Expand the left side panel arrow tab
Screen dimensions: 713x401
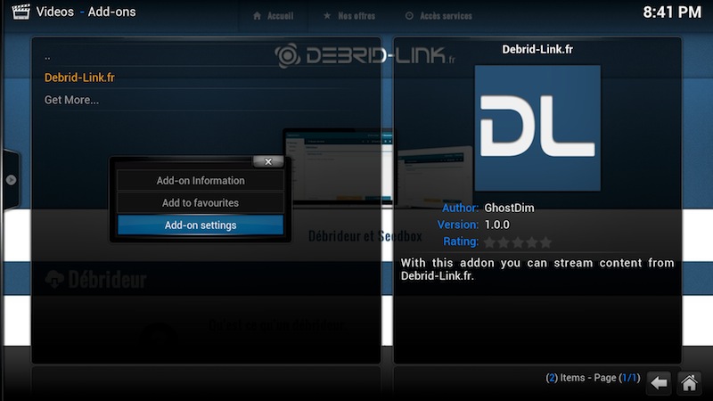11,180
